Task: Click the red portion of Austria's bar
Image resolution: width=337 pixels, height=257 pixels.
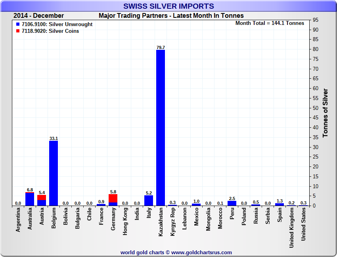Action: tap(42, 197)
